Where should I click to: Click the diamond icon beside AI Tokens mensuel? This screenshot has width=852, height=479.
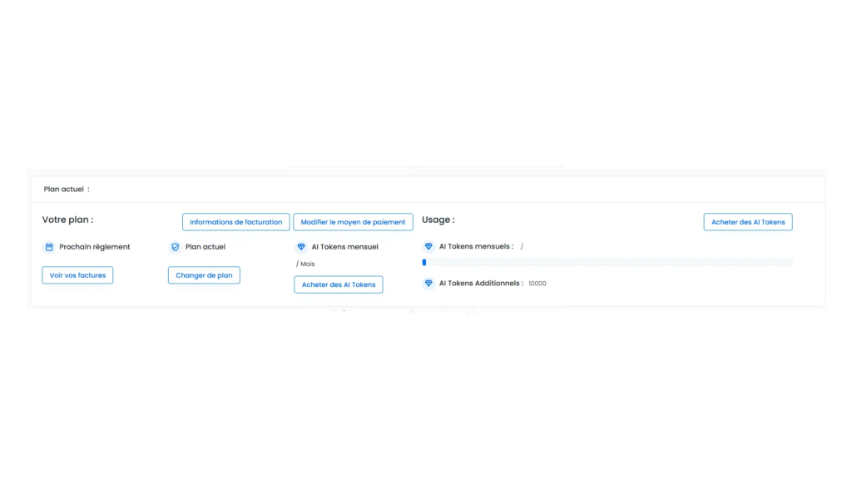coord(301,247)
